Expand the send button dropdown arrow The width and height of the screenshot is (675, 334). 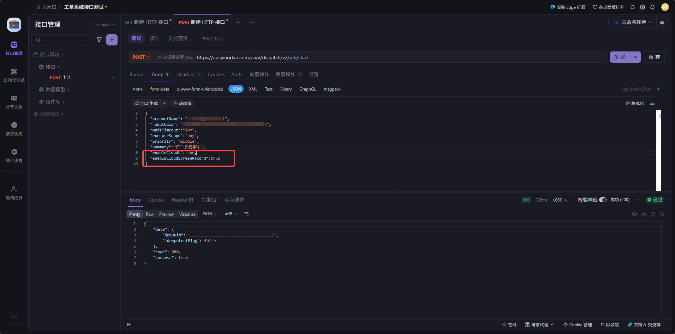[635, 57]
